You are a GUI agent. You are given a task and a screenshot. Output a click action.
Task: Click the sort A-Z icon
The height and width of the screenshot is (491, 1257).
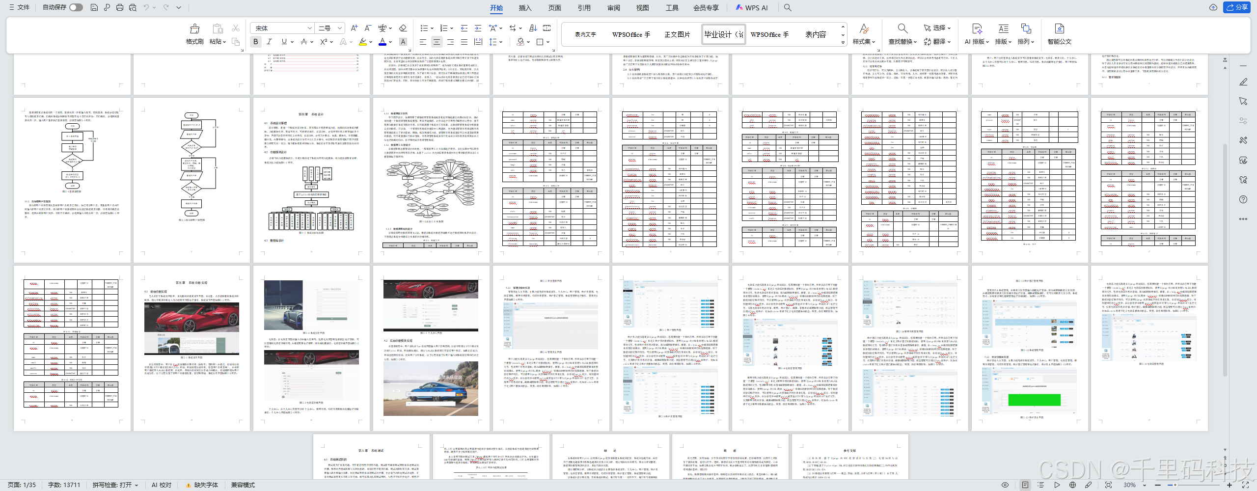pos(533,28)
